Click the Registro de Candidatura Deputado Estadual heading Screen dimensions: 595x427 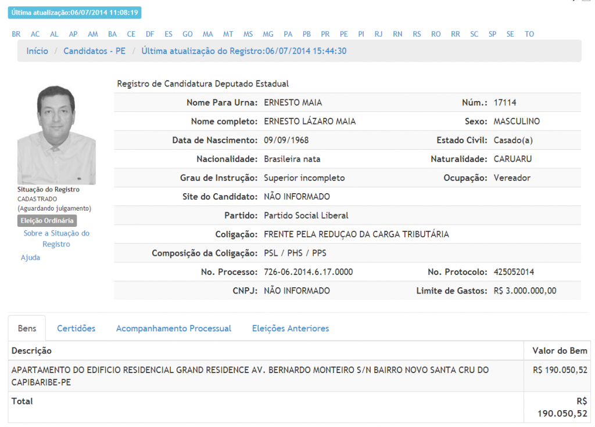pos(203,84)
